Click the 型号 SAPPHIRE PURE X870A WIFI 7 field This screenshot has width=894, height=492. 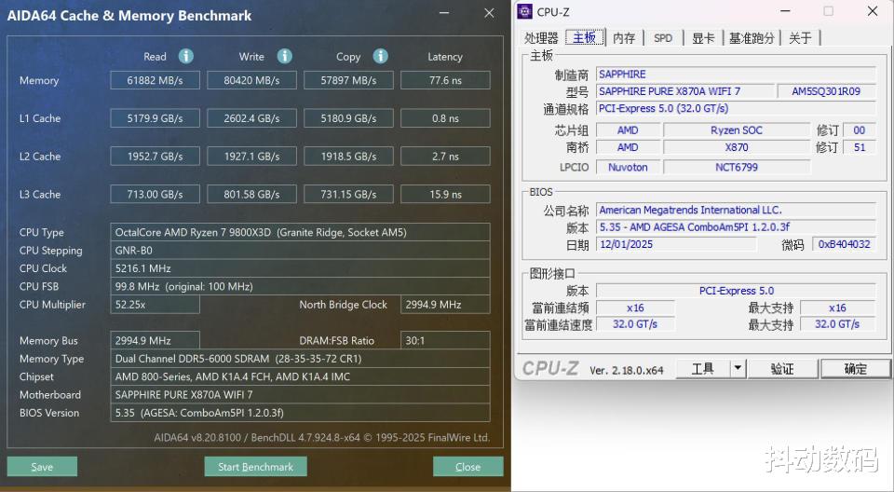click(x=686, y=90)
